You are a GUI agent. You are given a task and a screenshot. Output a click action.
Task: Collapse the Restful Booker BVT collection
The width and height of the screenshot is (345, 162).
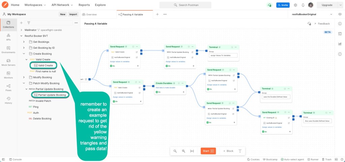coord(22,36)
